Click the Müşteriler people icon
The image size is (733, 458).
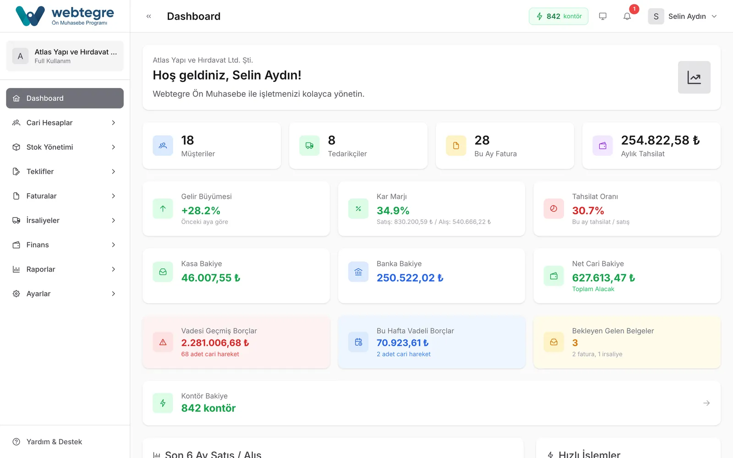click(163, 146)
